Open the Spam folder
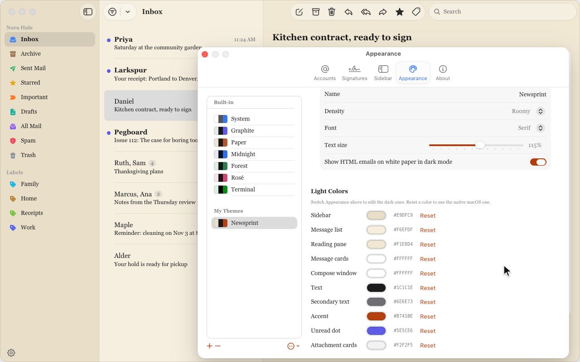This screenshot has width=580, height=362. pyautogui.click(x=50, y=141)
